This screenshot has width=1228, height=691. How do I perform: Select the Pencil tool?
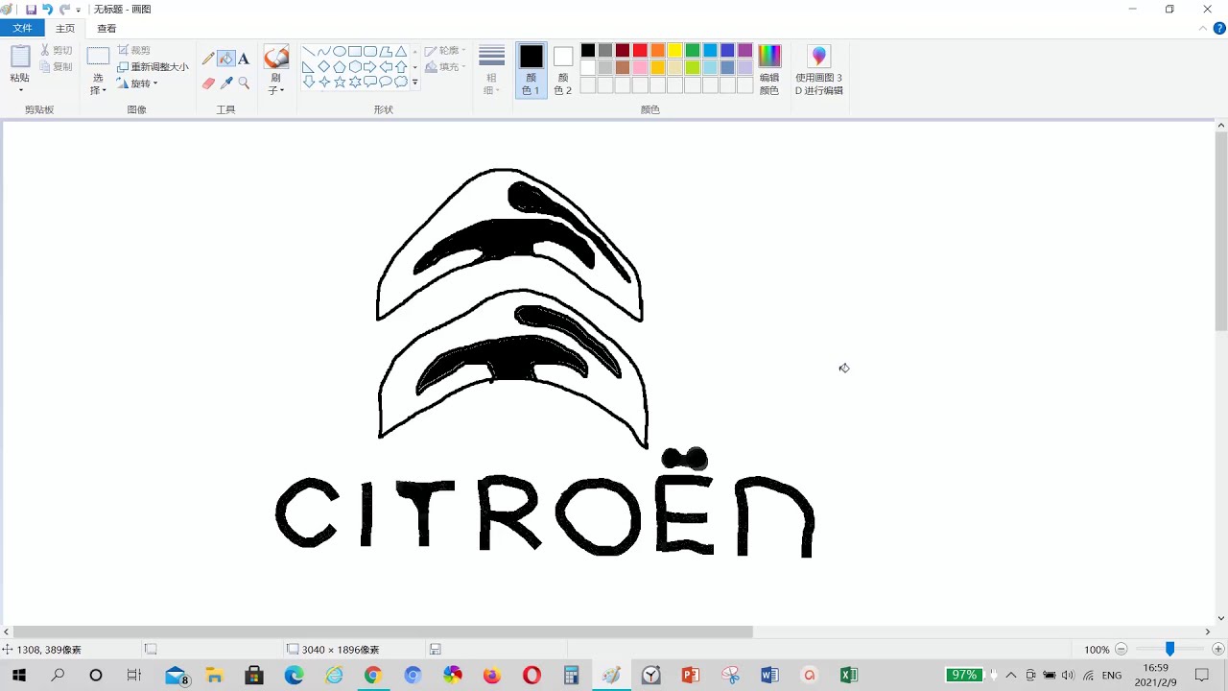tap(208, 59)
